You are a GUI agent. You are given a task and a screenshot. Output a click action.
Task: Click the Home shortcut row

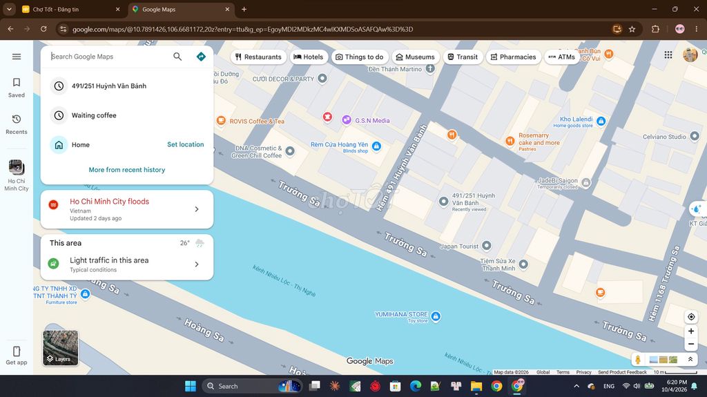coord(127,145)
